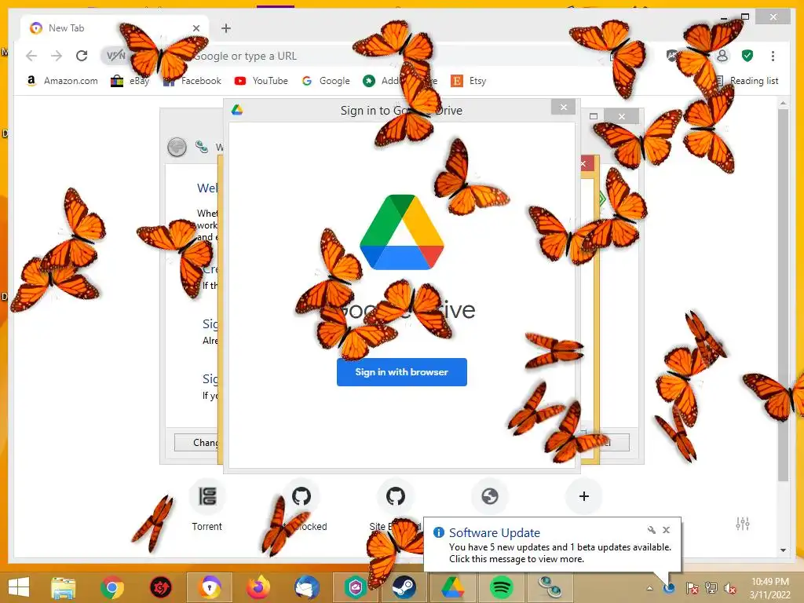The image size is (804, 603).
Task: Open the Windows Start button
Action: click(19, 587)
